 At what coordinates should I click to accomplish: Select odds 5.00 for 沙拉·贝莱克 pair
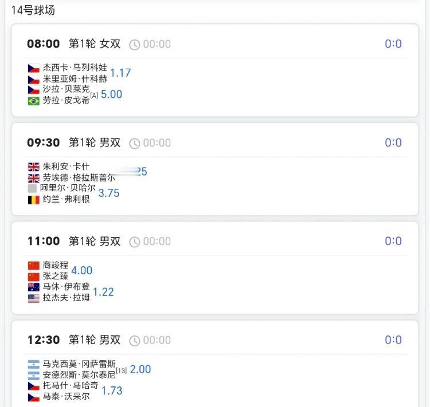tap(111, 94)
